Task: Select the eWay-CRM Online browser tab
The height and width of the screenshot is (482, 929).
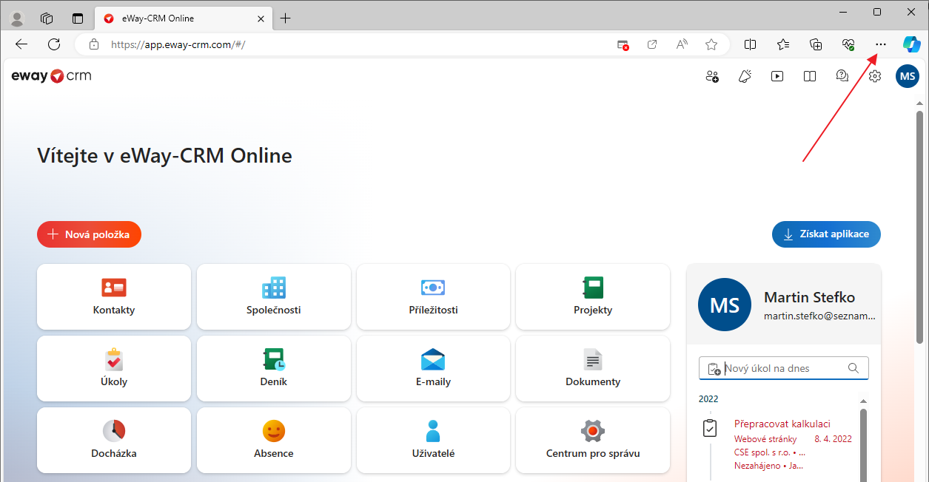Action: (184, 18)
